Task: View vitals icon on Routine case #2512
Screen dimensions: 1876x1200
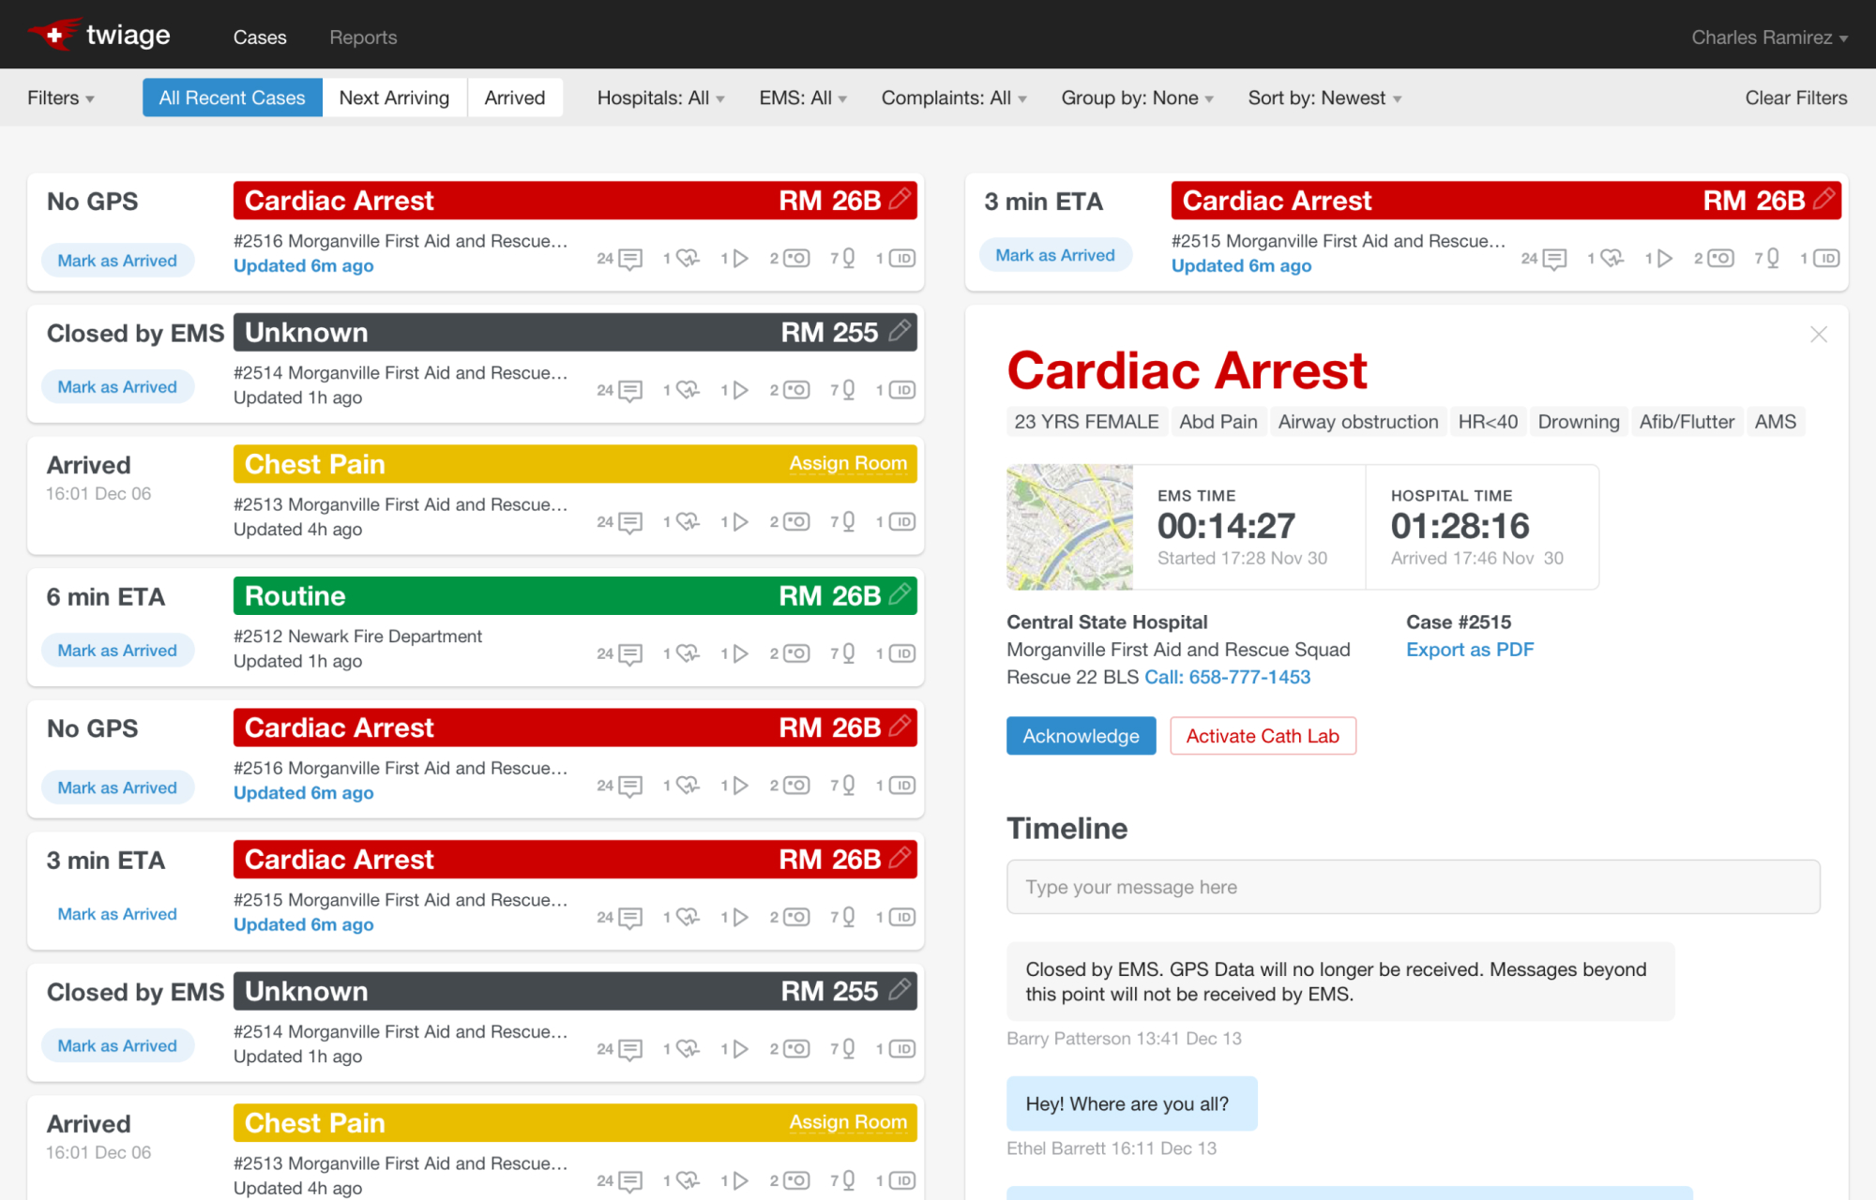Action: (684, 653)
